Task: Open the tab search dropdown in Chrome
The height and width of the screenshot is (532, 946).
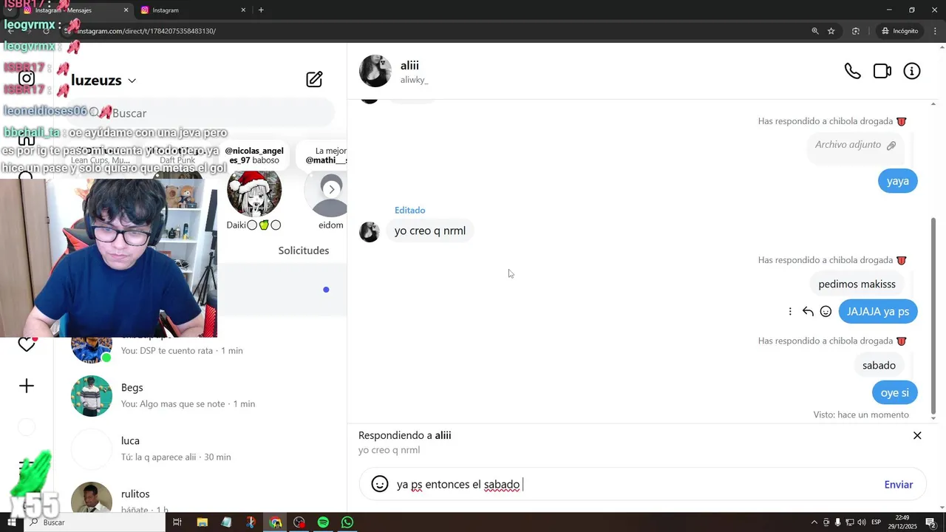Action: pyautogui.click(x=10, y=10)
